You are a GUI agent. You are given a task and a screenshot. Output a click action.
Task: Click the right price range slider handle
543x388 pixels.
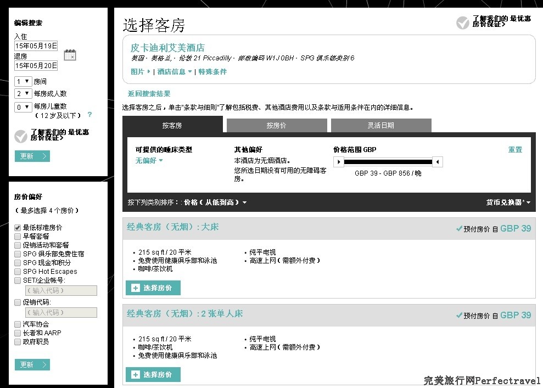(x=438, y=162)
